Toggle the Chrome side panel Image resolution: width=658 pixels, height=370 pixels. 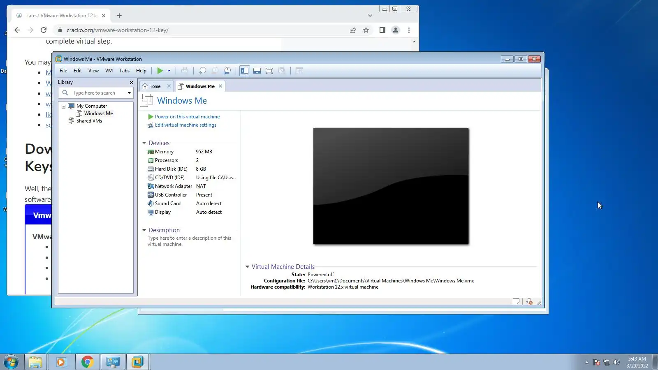[382, 30]
